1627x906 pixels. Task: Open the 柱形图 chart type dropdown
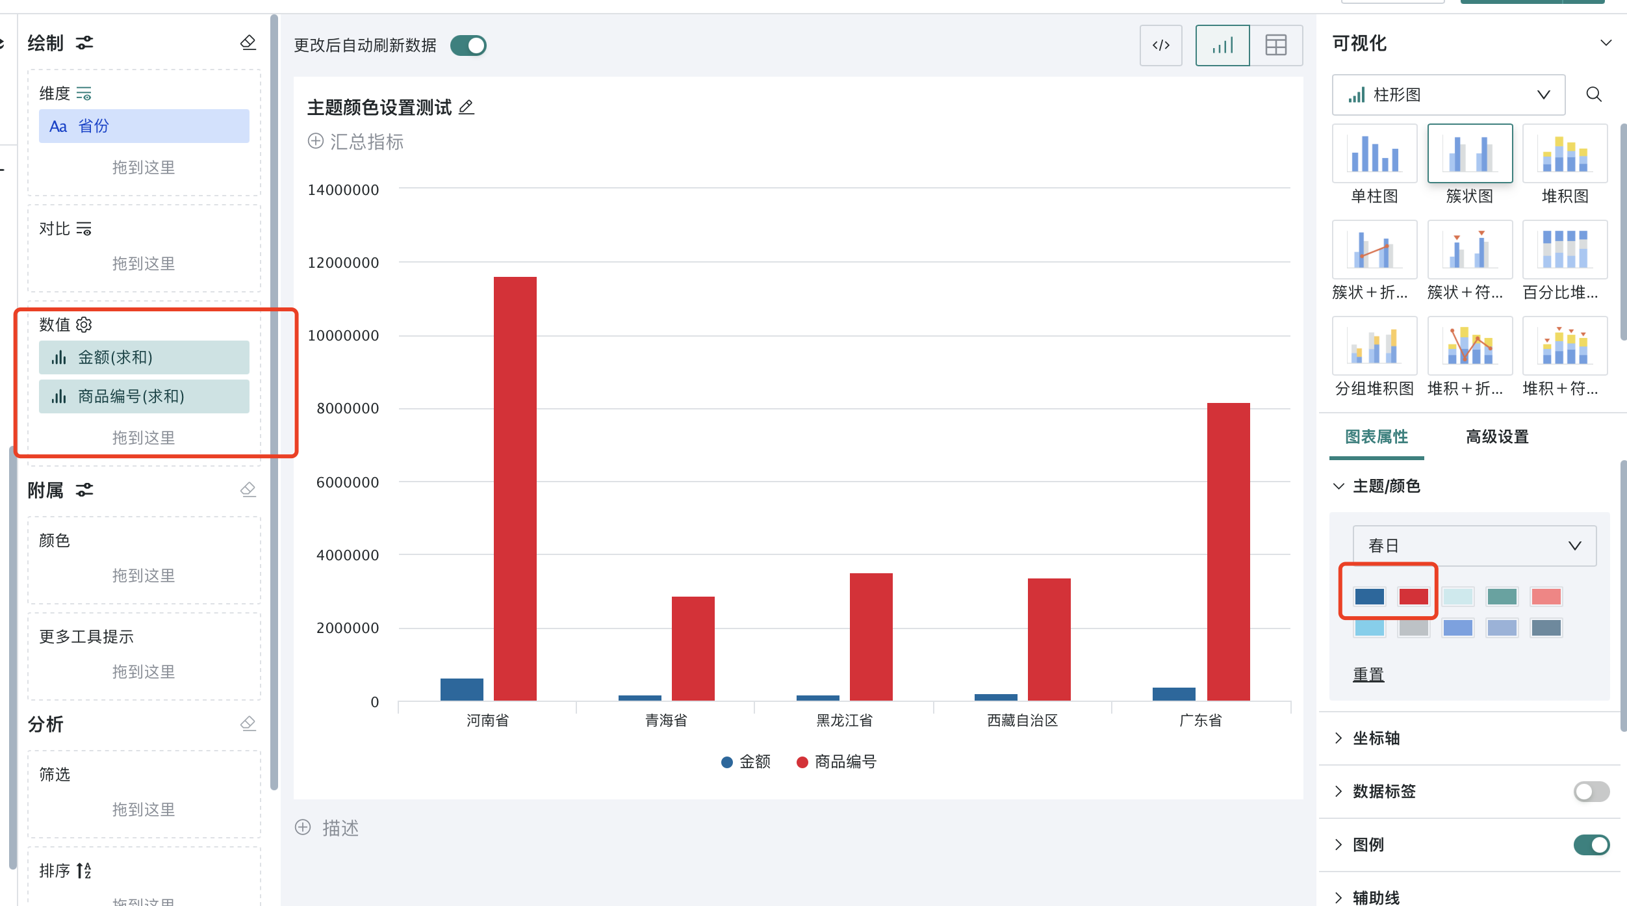[x=1449, y=95]
